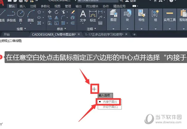Switch to the 管理 ribbon tab

pos(68,6)
